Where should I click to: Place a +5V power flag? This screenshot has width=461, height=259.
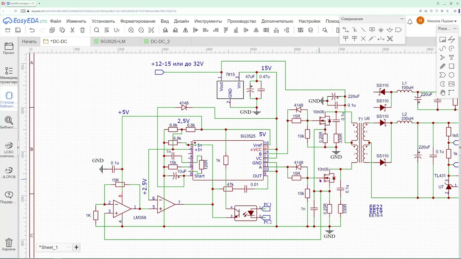[354, 38]
